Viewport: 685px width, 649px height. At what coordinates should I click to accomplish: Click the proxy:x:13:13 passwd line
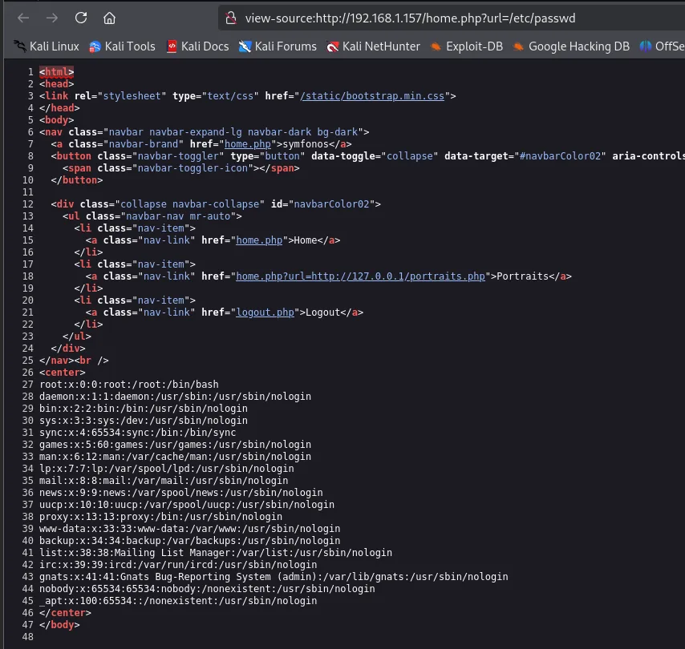click(x=160, y=517)
